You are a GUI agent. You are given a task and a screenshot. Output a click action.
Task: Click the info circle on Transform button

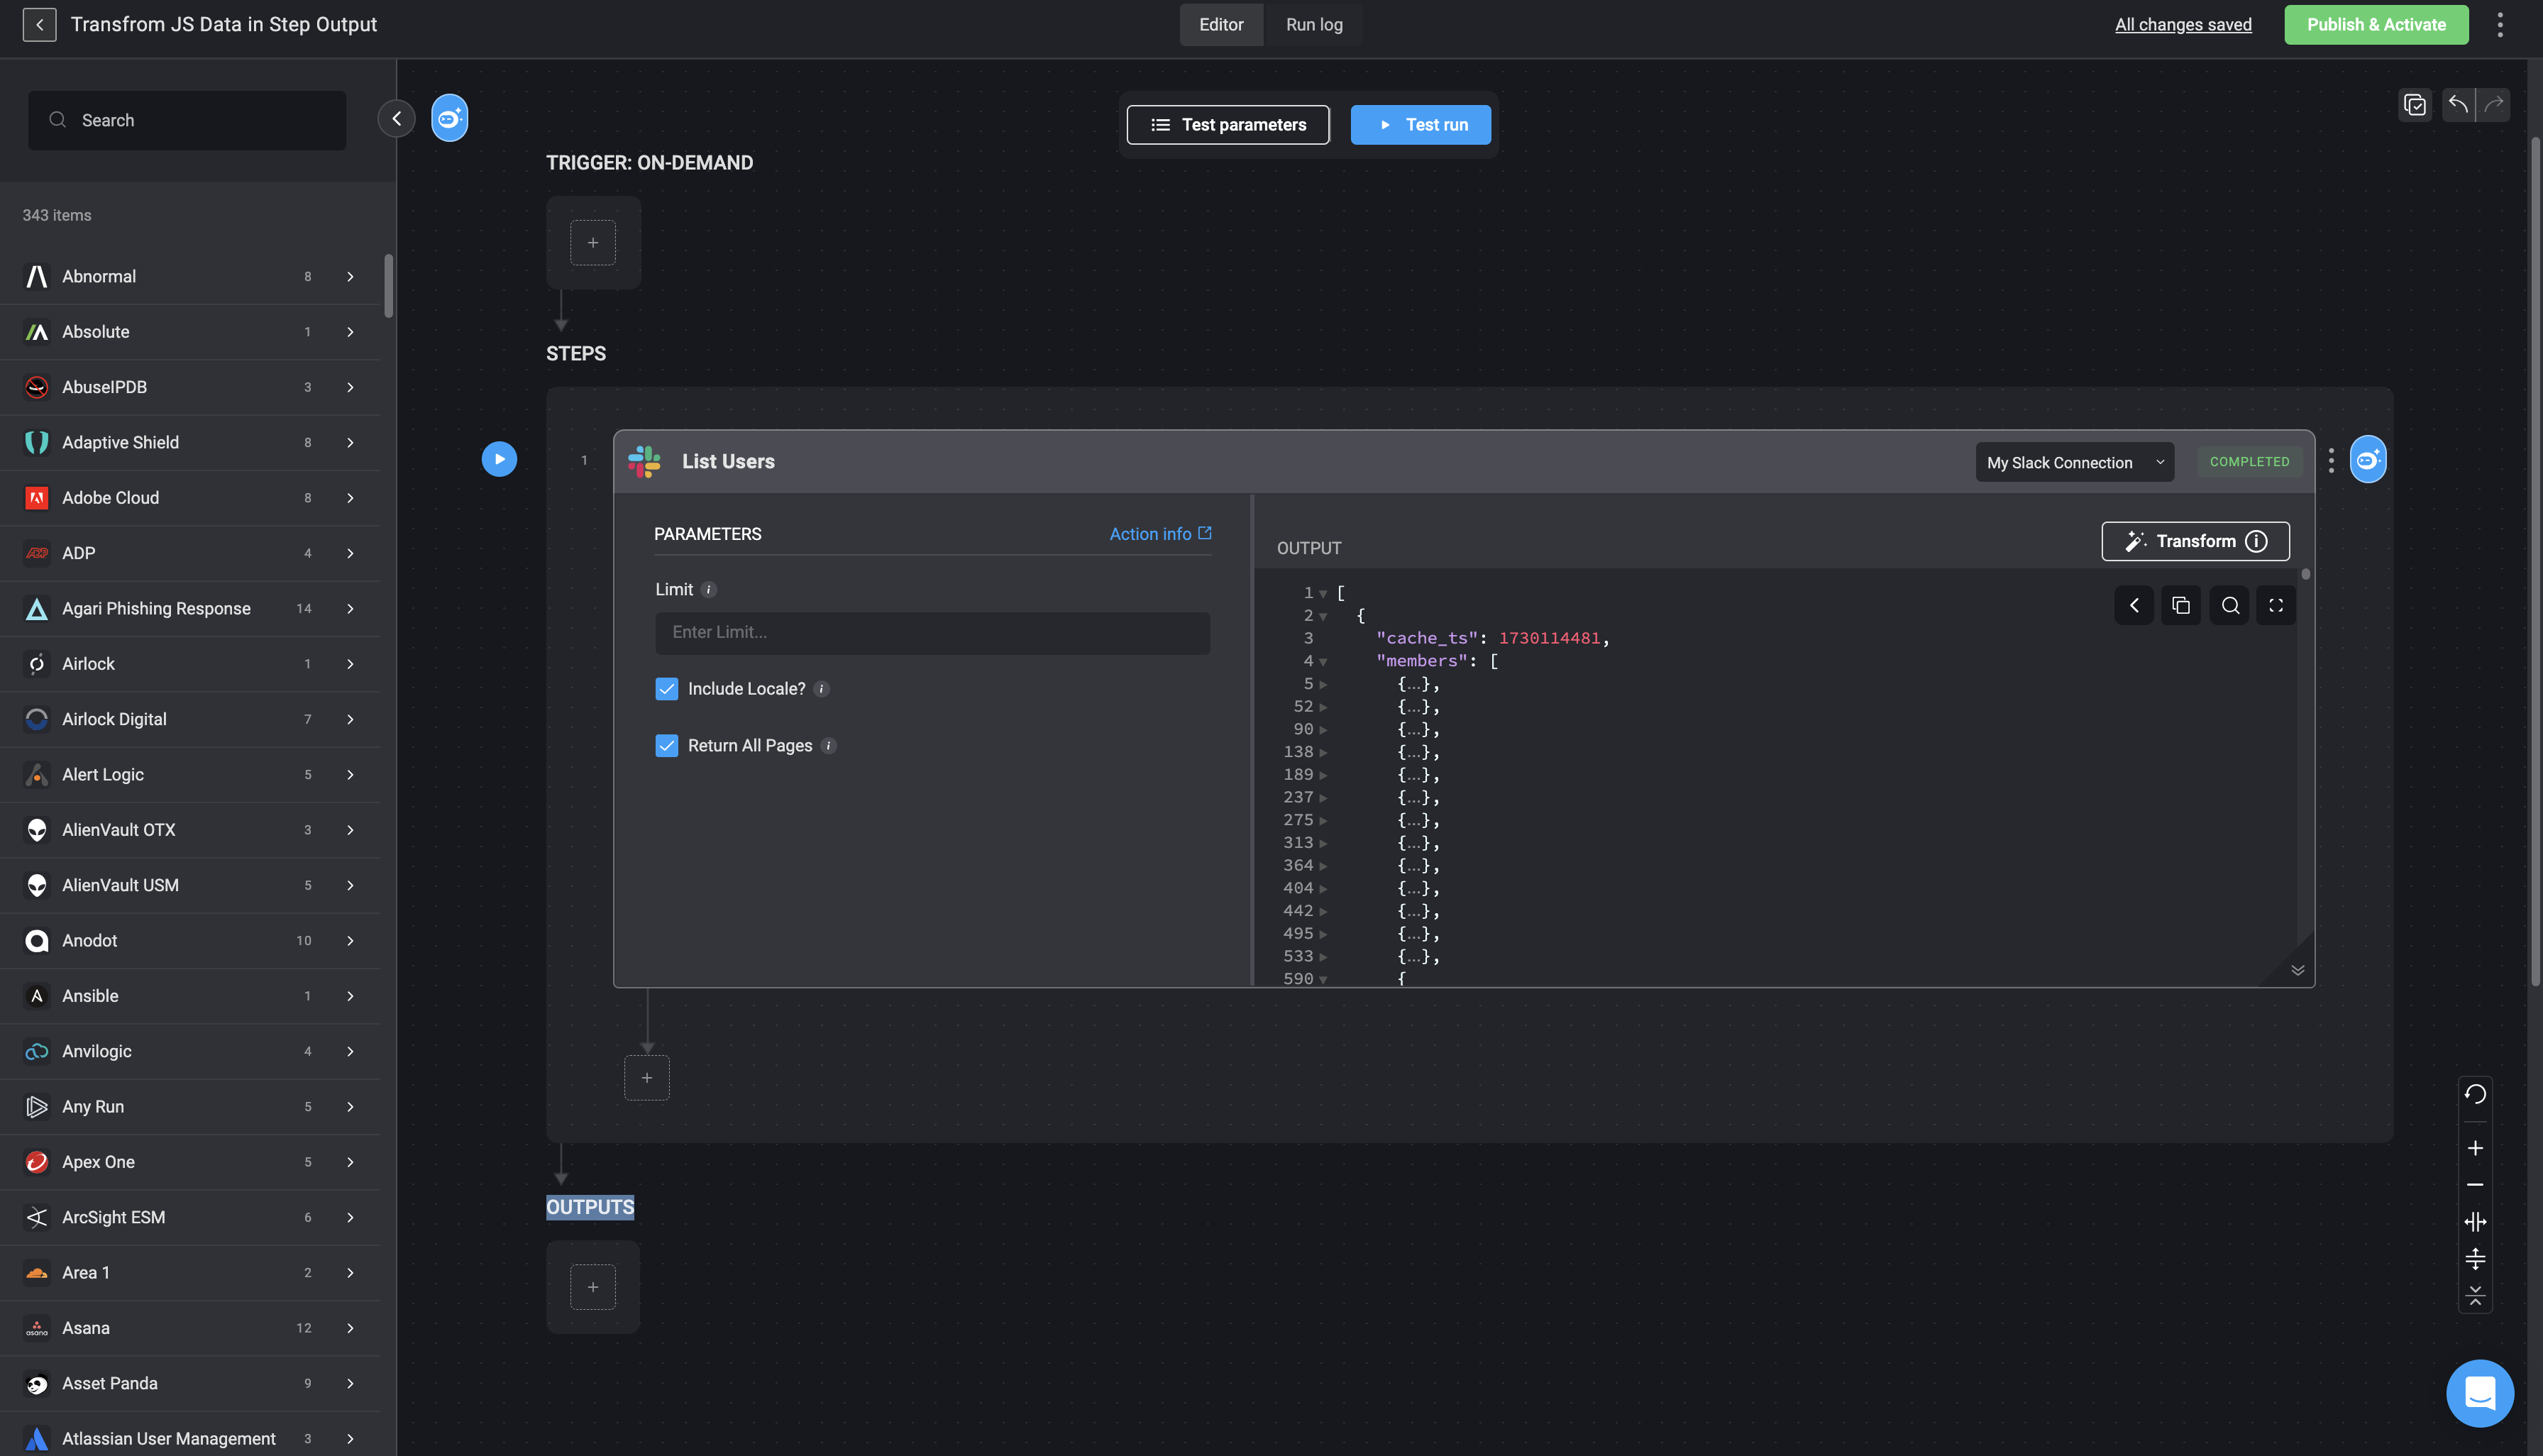(x=2256, y=541)
